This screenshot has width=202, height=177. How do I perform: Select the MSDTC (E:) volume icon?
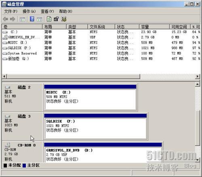(x=5, y=43)
